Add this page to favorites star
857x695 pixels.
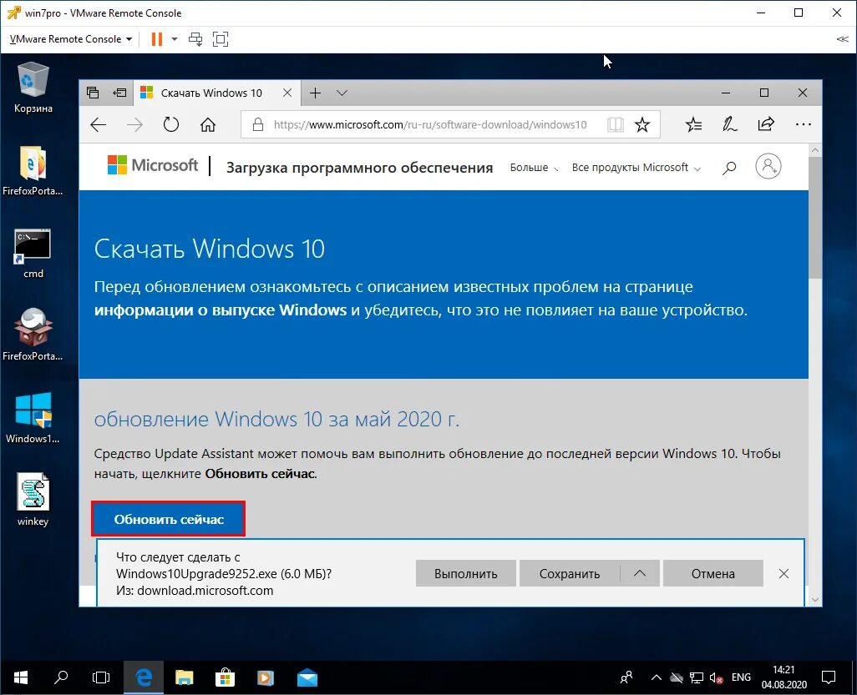(x=642, y=125)
